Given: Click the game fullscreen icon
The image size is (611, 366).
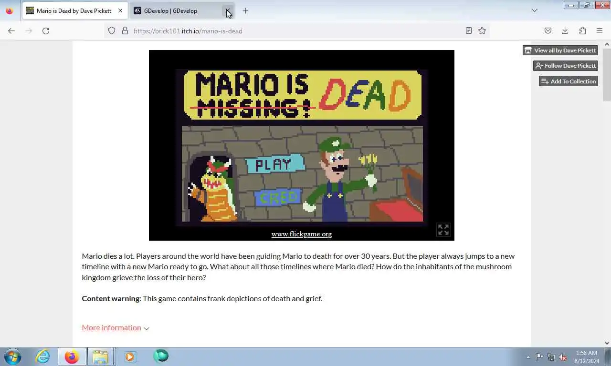Looking at the screenshot, I should (x=443, y=230).
